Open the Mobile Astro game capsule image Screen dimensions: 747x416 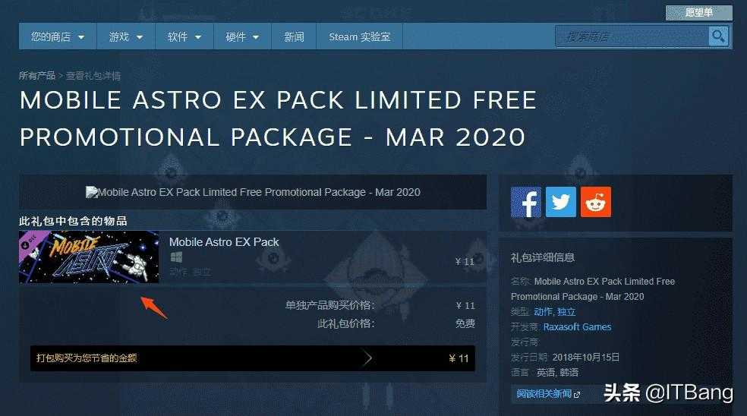[89, 257]
